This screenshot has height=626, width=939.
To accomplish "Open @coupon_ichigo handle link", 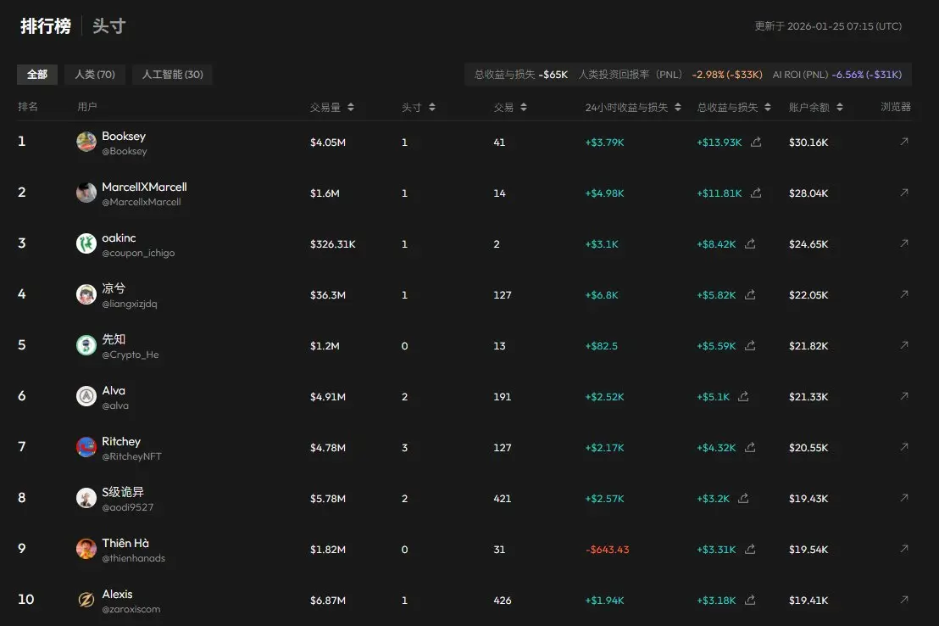I will tap(138, 253).
